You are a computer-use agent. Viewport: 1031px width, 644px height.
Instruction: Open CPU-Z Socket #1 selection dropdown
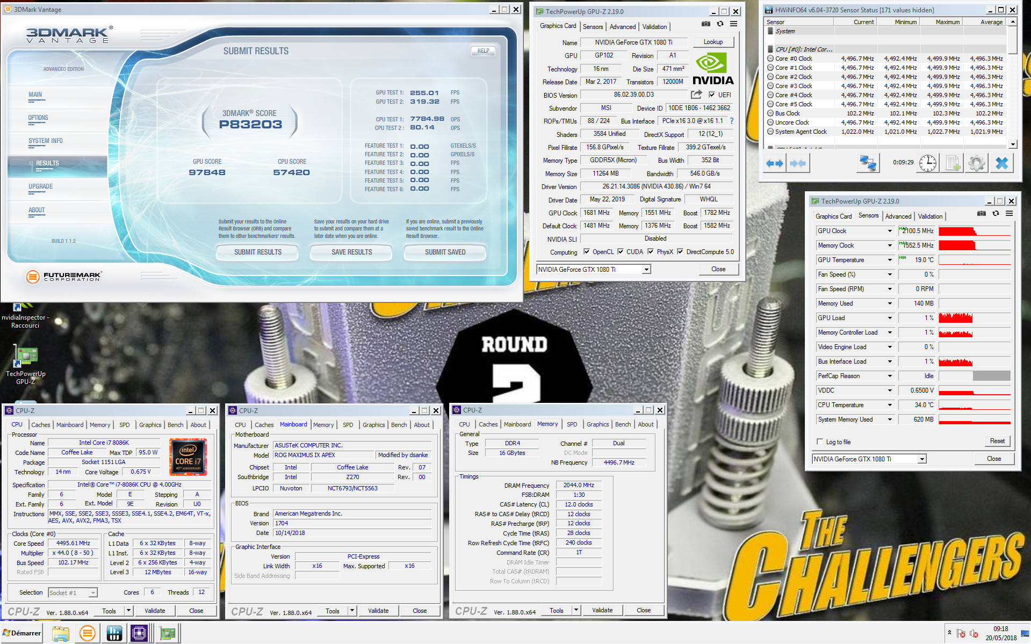[93, 592]
